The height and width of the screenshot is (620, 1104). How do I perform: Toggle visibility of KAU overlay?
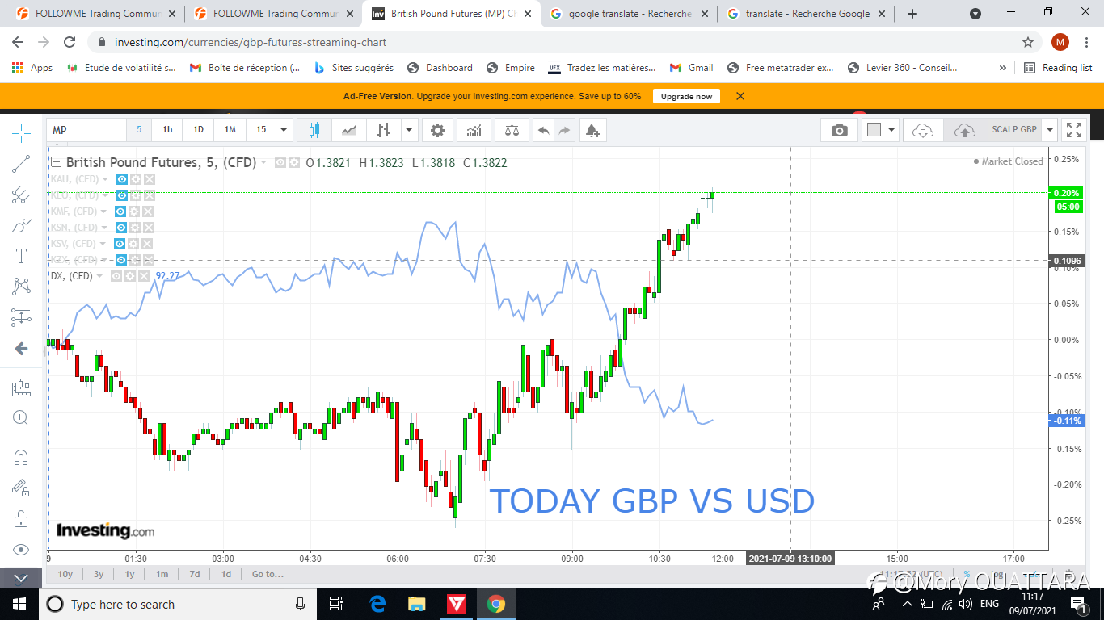pyautogui.click(x=122, y=179)
